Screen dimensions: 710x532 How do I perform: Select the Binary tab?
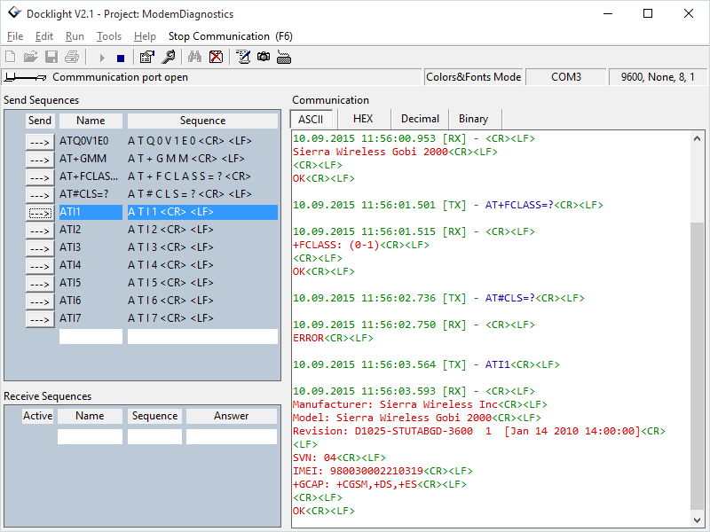click(x=474, y=119)
